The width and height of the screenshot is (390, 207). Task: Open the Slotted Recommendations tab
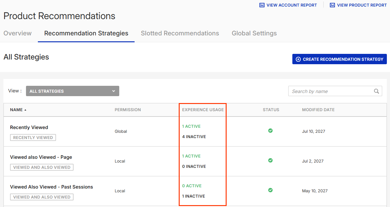pyautogui.click(x=180, y=33)
